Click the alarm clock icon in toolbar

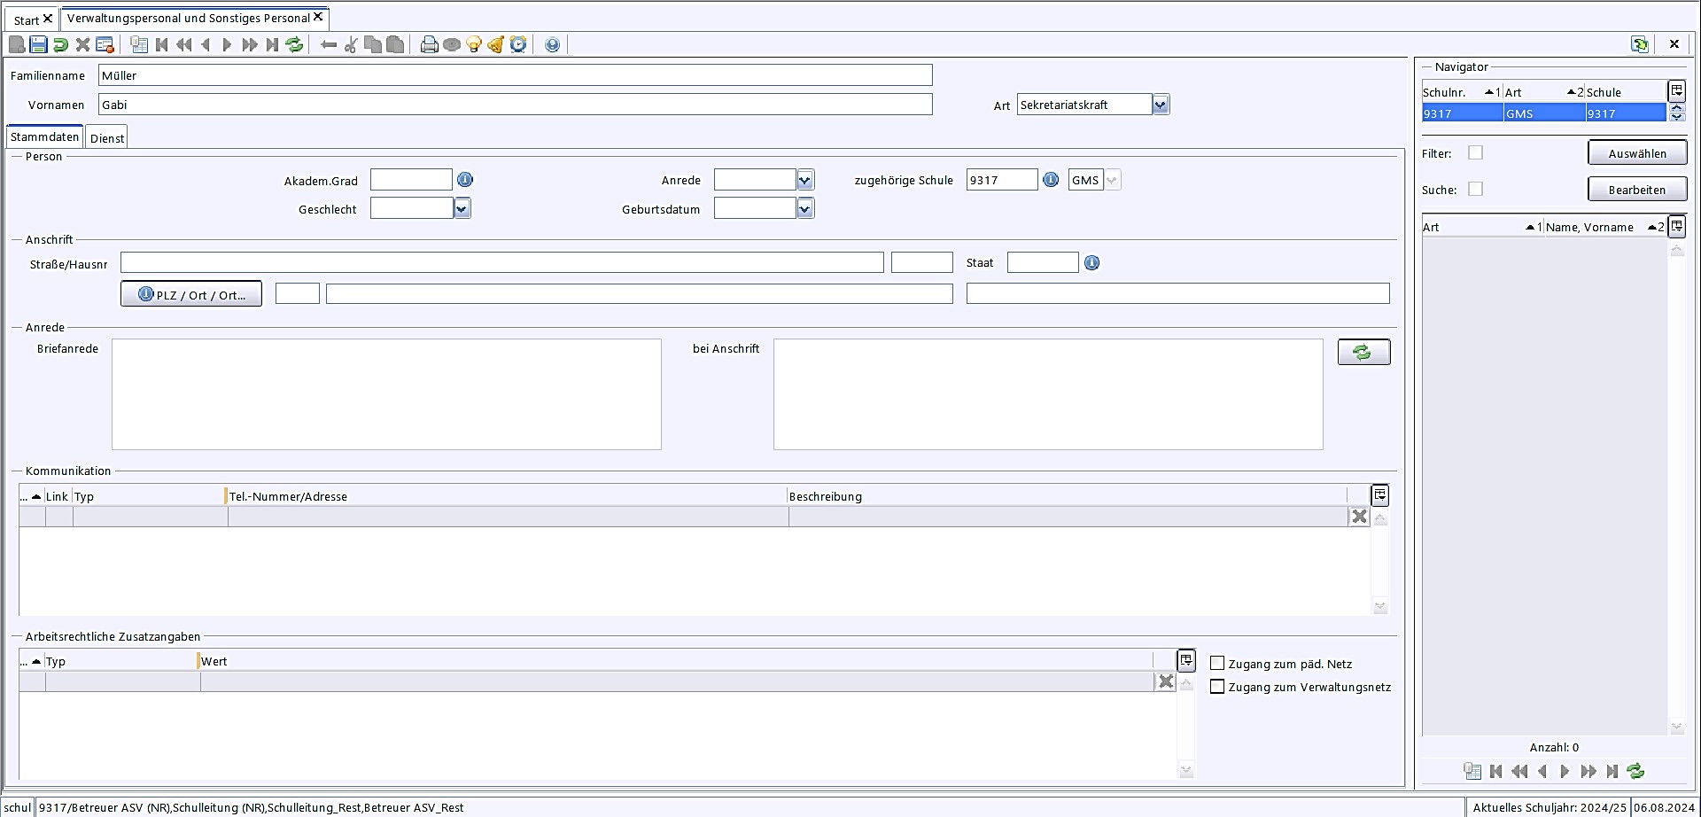(518, 44)
